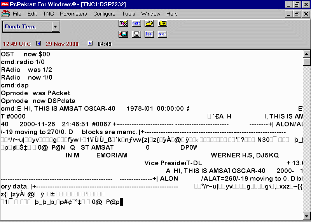Click the PcPakratt logo in the title bar
The height and width of the screenshot is (222, 311).
pyautogui.click(x=4, y=4)
